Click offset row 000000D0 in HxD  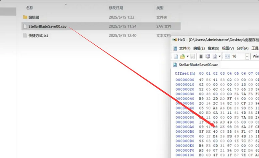185,141
